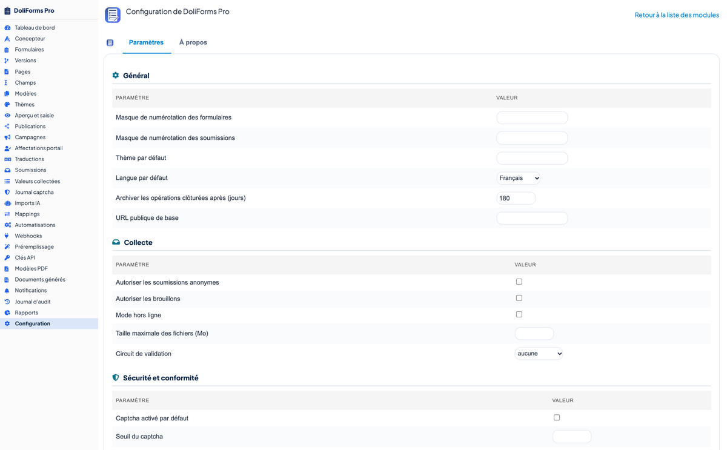
Task: Click the Versions branch icon
Action: click(x=7, y=61)
